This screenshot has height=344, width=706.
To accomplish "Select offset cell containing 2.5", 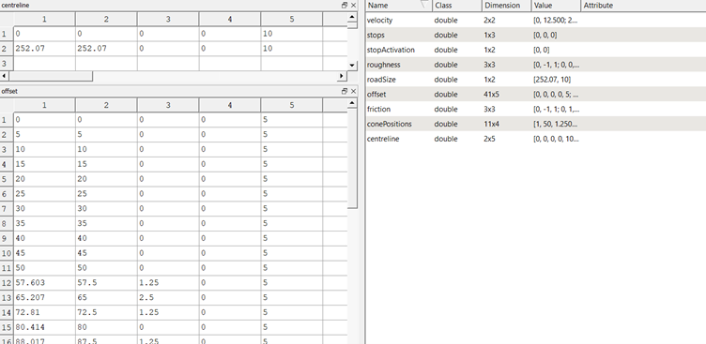I will [168, 298].
